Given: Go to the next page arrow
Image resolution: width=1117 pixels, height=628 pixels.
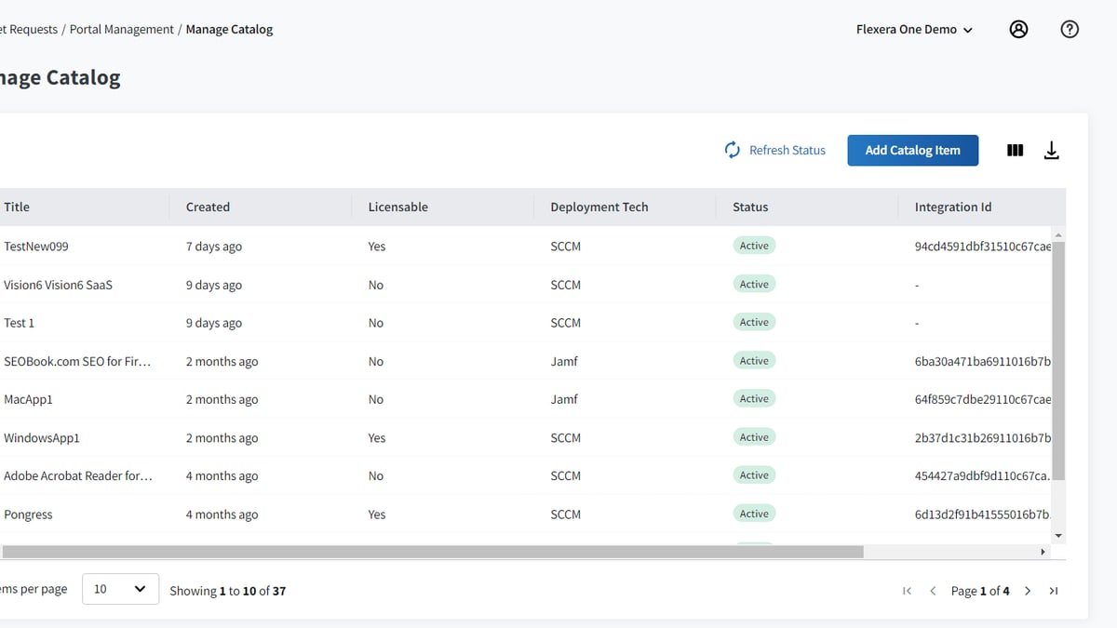Looking at the screenshot, I should (x=1028, y=591).
